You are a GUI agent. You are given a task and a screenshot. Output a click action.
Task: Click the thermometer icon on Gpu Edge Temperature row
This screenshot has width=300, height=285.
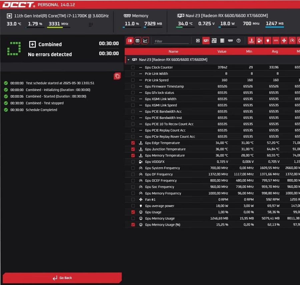pyautogui.click(x=141, y=143)
